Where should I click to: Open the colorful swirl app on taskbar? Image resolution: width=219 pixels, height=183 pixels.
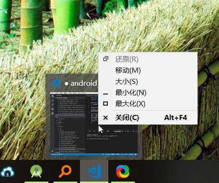coord(123,171)
